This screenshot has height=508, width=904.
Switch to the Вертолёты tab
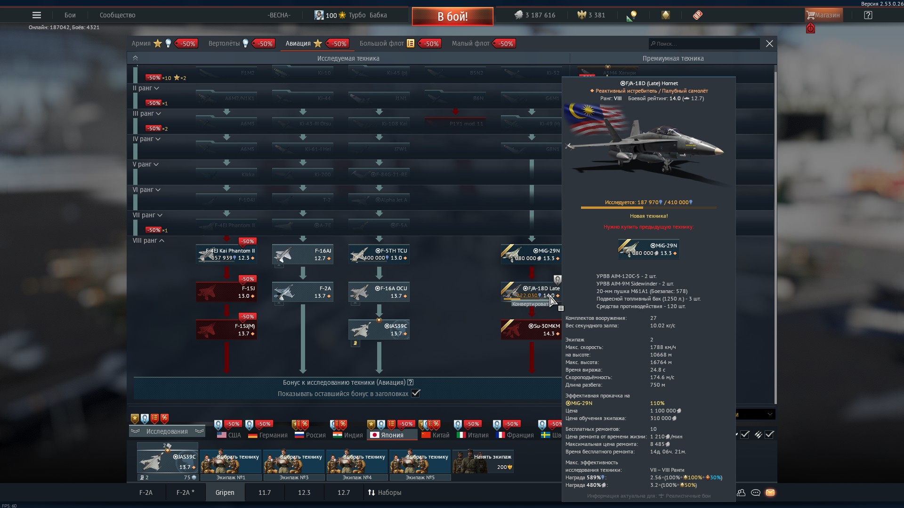click(x=225, y=43)
